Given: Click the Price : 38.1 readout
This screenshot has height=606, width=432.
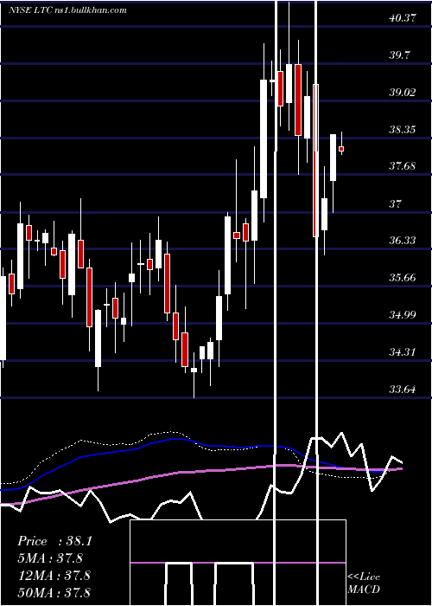Looking at the screenshot, I should pyautogui.click(x=54, y=541).
